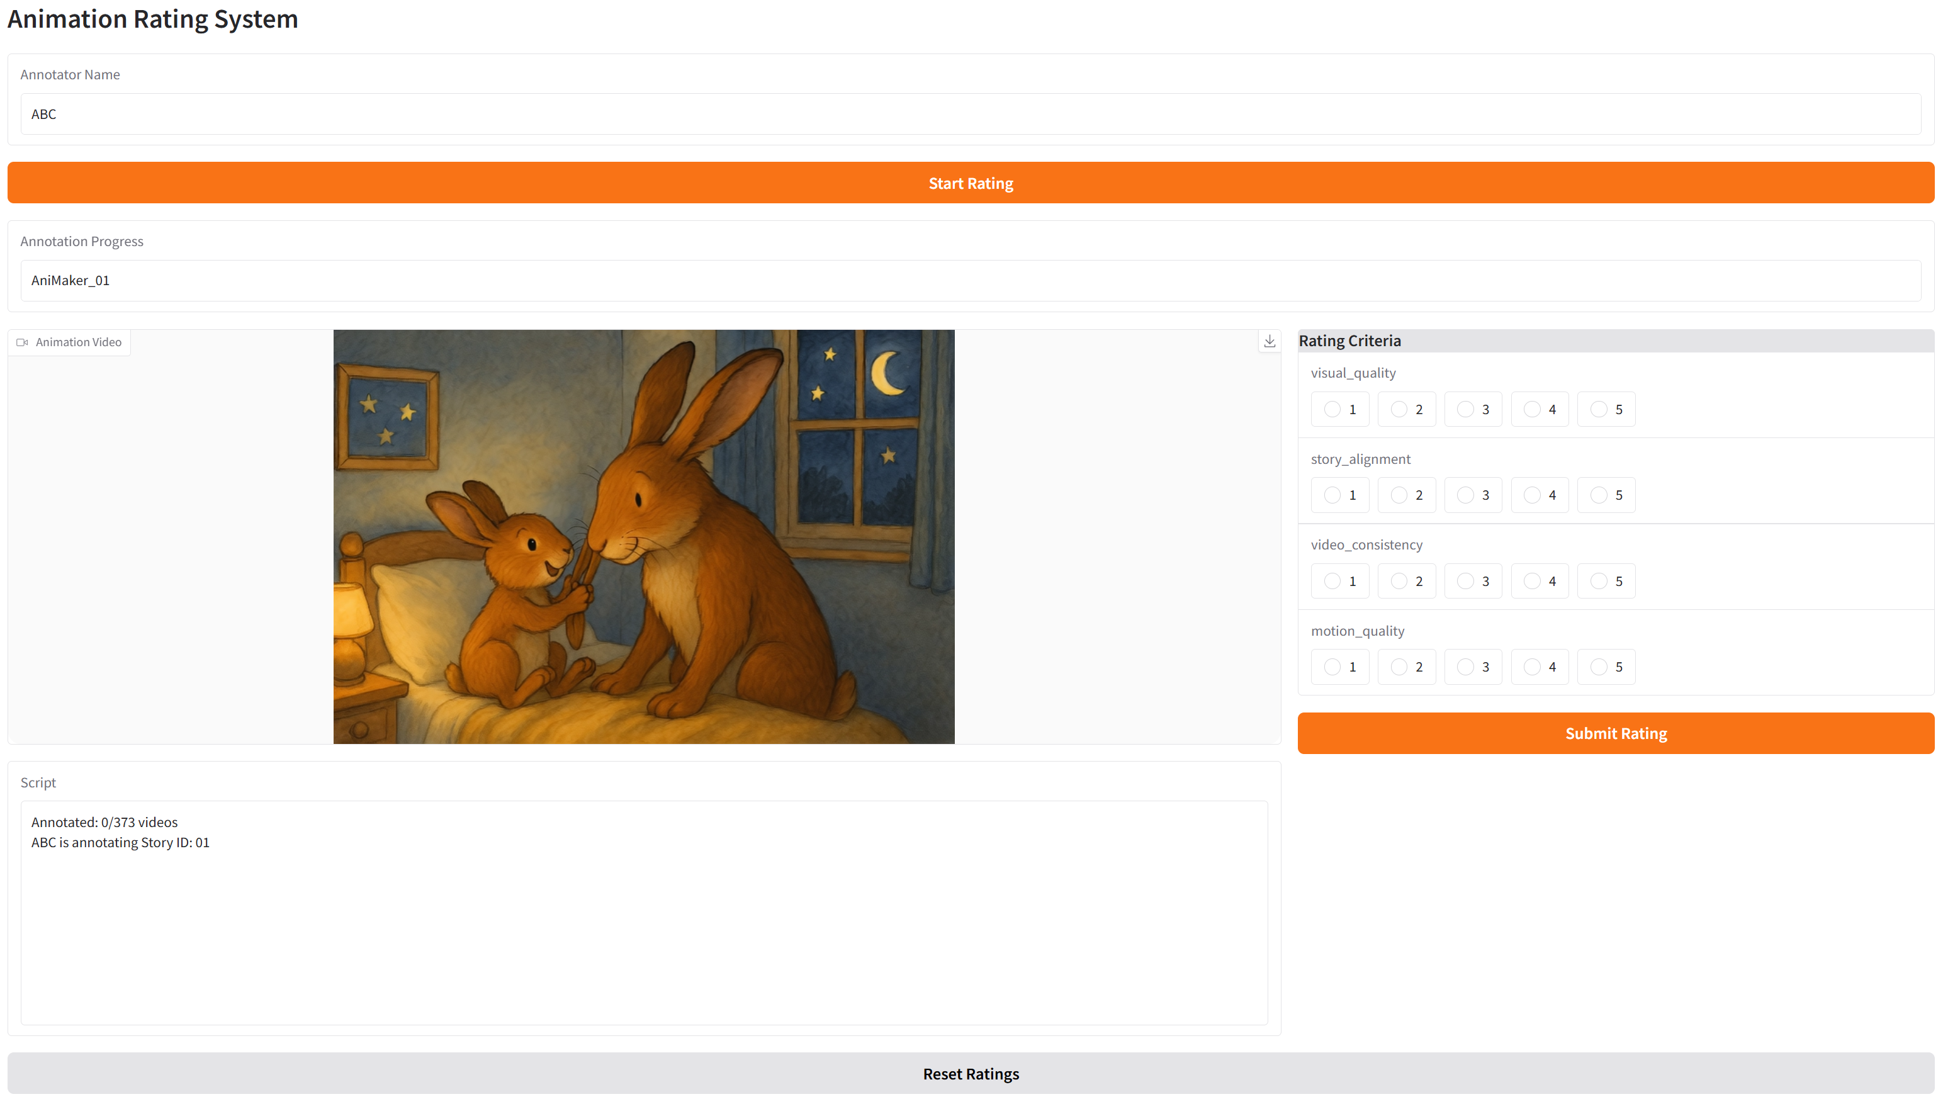Click the Start Rating button
The width and height of the screenshot is (1943, 1104).
971,183
